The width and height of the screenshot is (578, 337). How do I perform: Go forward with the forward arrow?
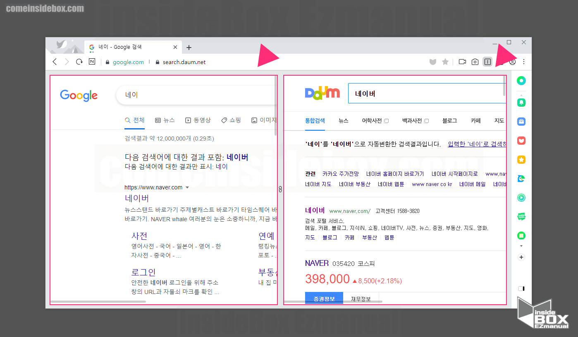pos(67,62)
